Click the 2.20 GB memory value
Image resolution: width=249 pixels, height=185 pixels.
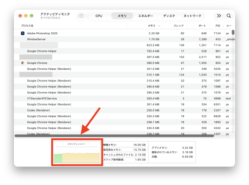pos(154,33)
